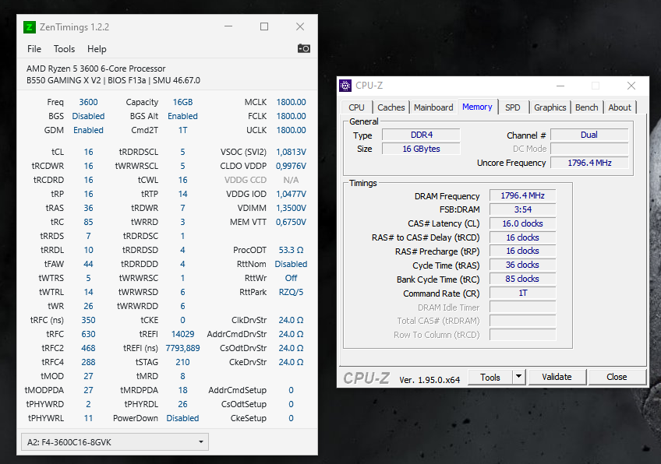Expand the CPU-Z Tools dropdown arrow
Image resolution: width=661 pixels, height=464 pixels.
click(519, 377)
